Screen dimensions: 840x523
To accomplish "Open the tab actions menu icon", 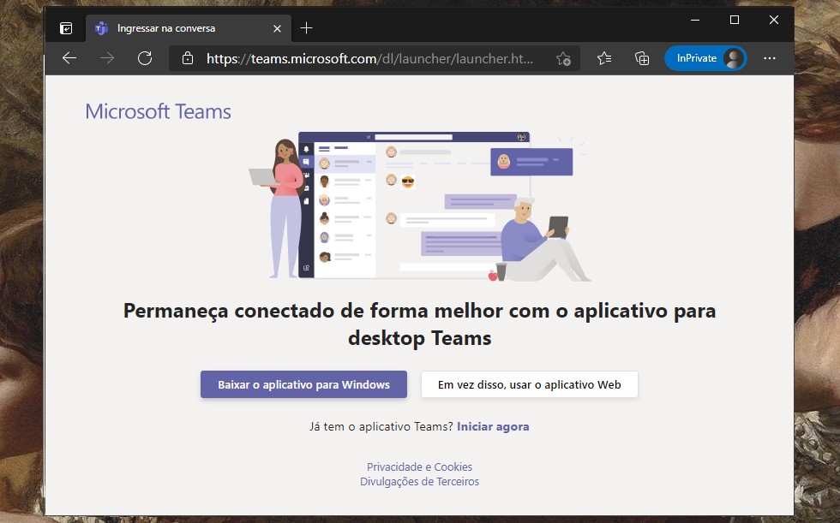I will [66, 28].
